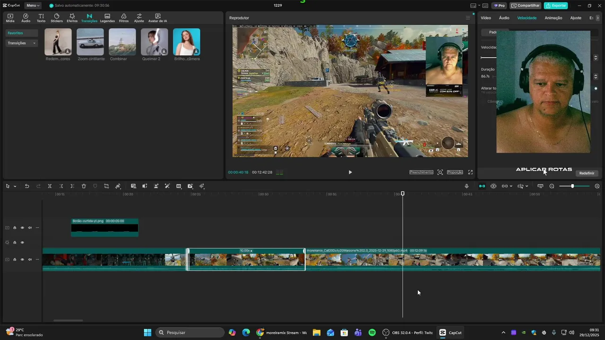
Task: Open the Stickers panel
Action: [x=57, y=18]
